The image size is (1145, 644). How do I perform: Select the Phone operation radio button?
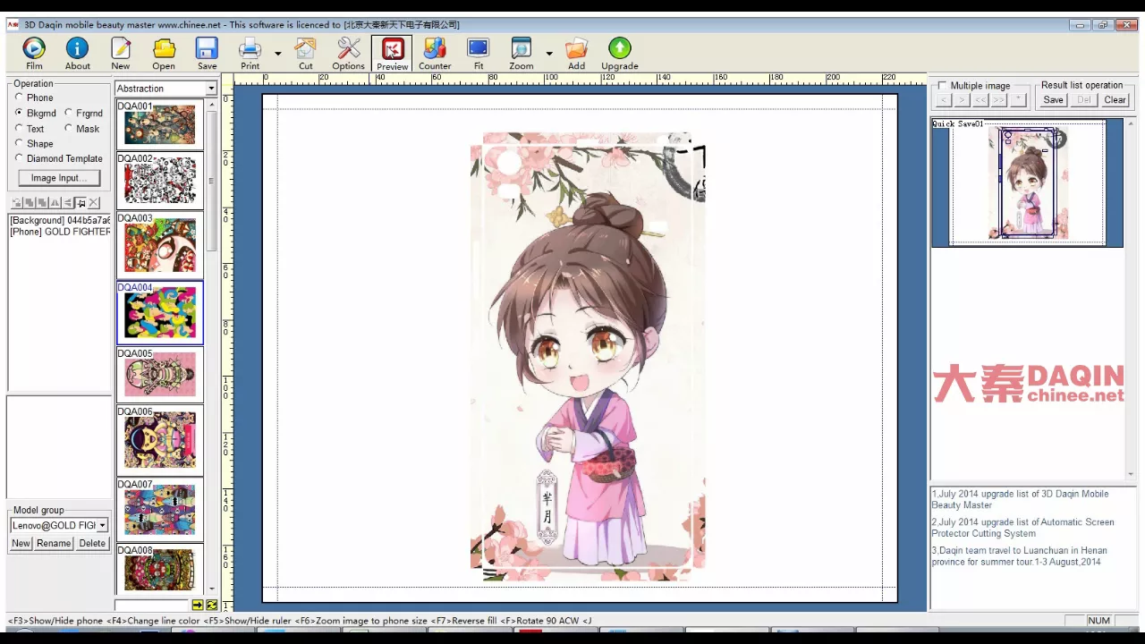click(x=19, y=97)
